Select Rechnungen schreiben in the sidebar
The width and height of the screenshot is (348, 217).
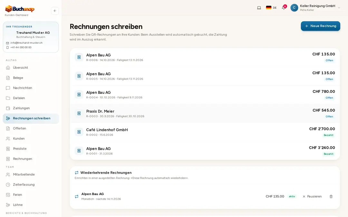[31, 118]
